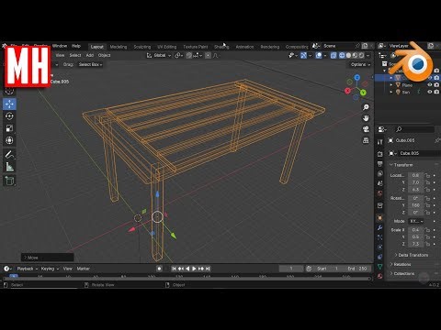Expand the Collections panel
The height and width of the screenshot is (330, 441).
pos(402,273)
